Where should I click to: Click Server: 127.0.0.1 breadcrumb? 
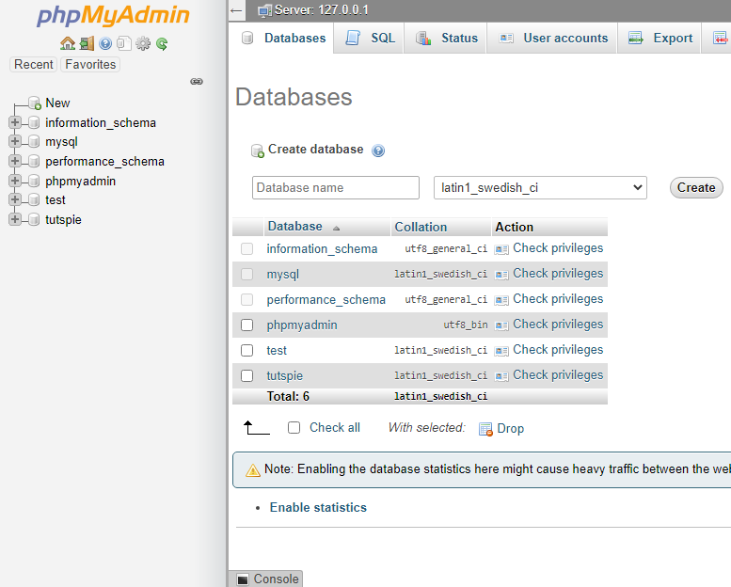(322, 10)
